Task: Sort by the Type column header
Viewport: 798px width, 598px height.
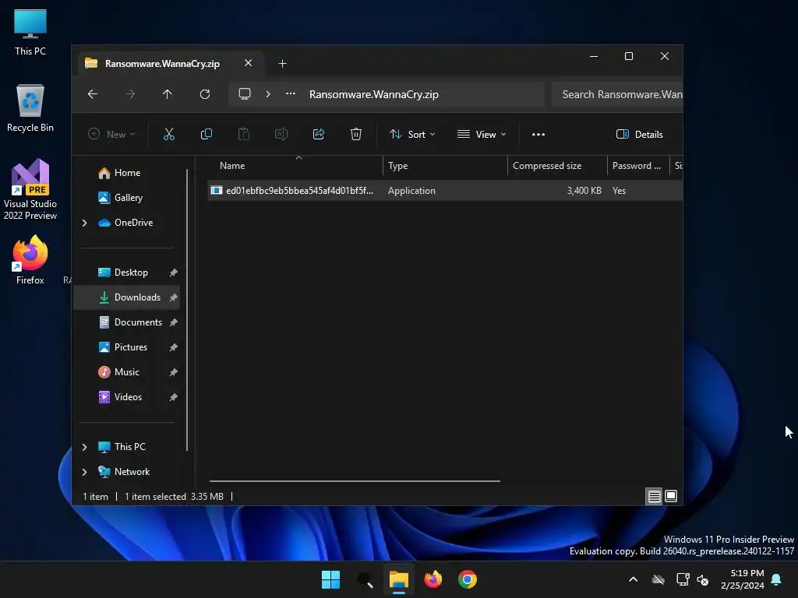Action: [445, 166]
